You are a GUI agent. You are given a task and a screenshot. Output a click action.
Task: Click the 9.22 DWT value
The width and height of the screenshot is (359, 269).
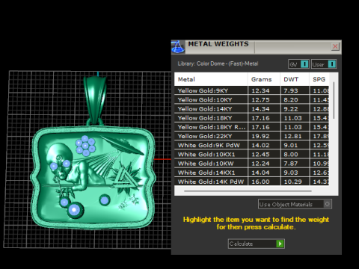[x=291, y=109]
